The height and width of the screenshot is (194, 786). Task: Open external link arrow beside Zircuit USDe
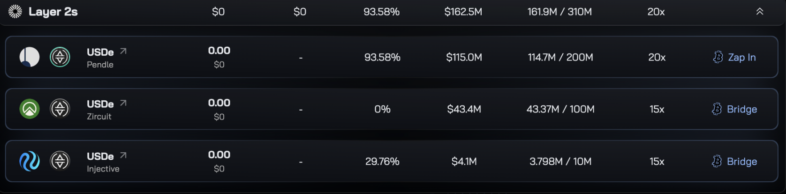(123, 103)
